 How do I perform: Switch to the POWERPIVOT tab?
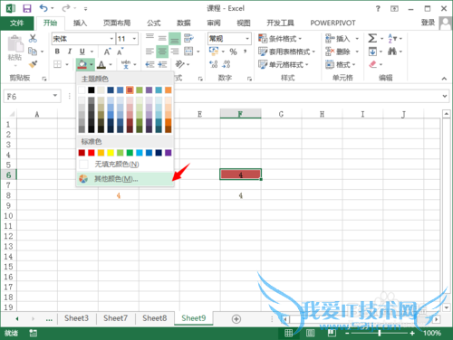click(333, 23)
